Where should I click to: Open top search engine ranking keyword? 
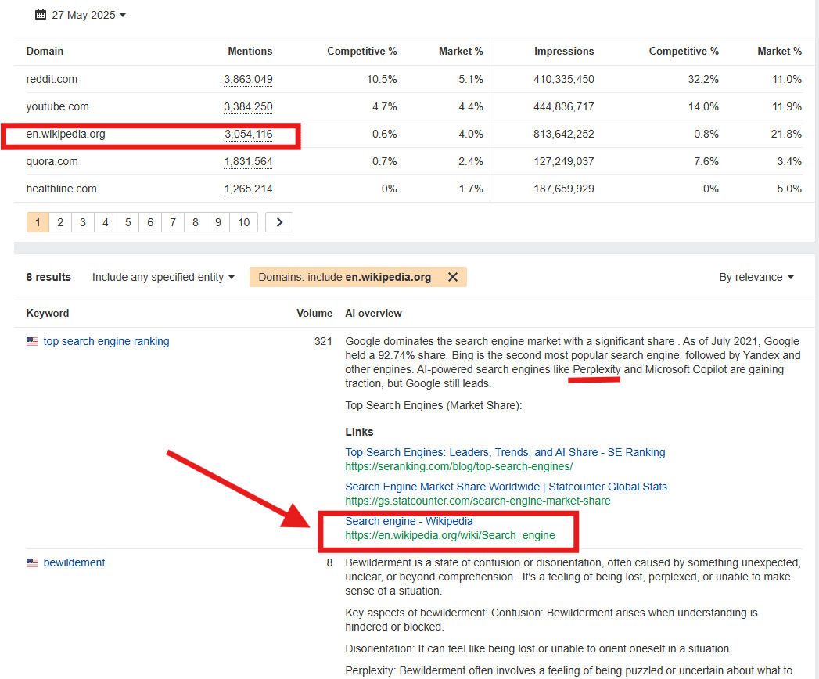[x=106, y=342]
